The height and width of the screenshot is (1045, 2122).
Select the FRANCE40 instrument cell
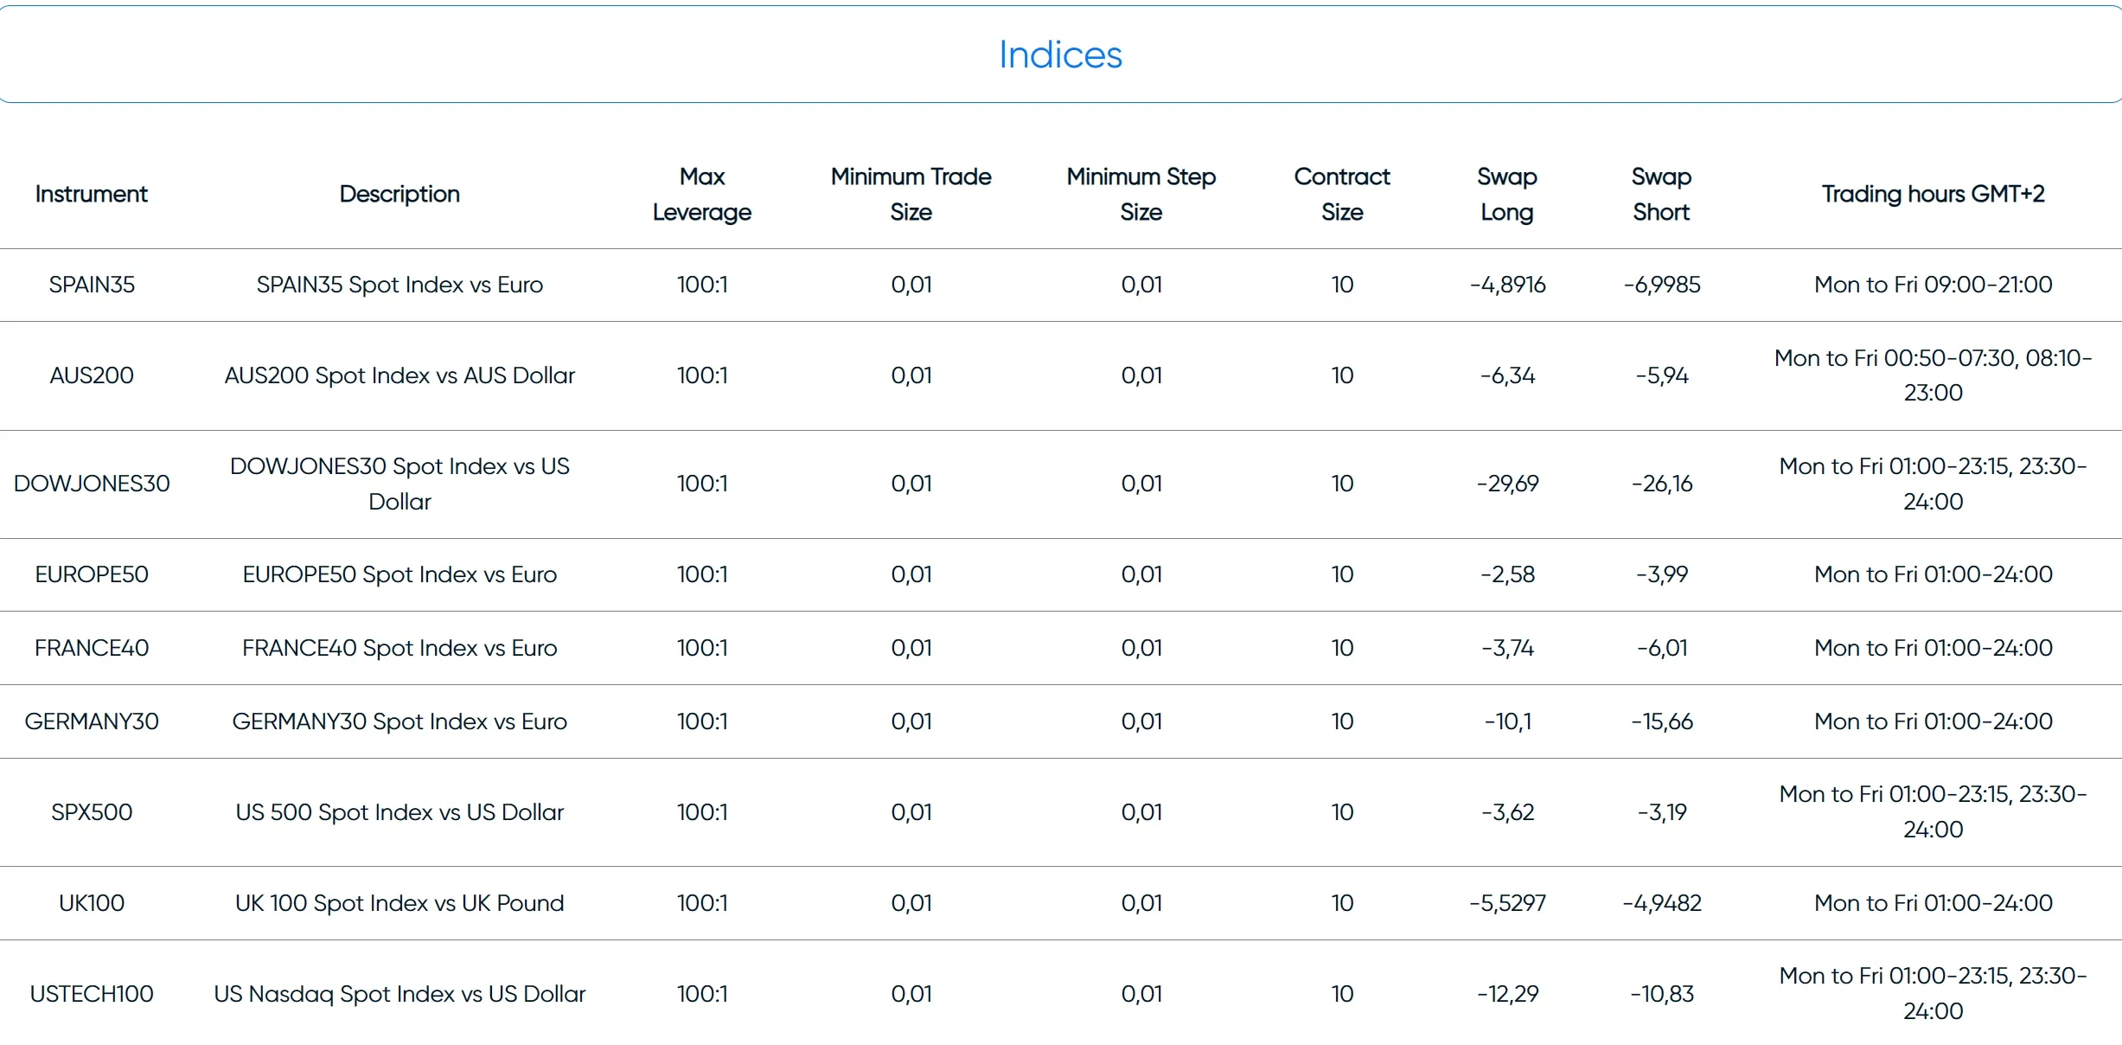(x=92, y=648)
